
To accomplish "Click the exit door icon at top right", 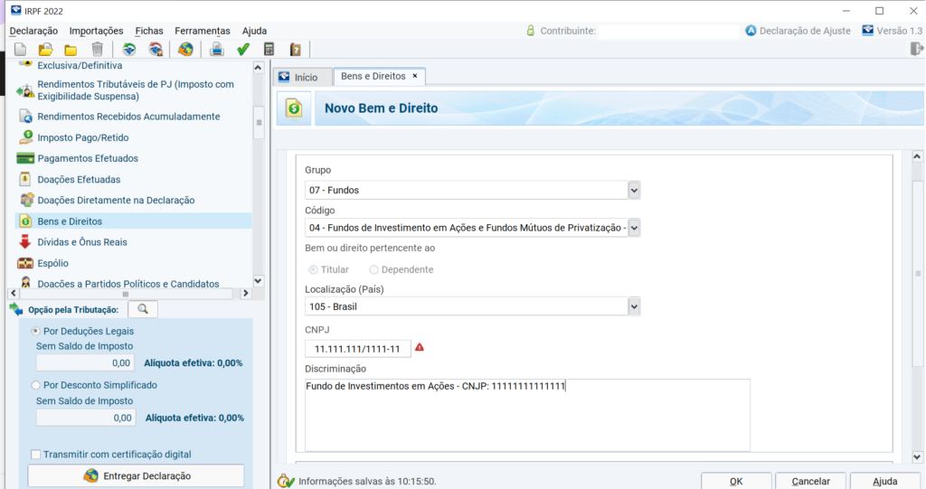I will [917, 49].
